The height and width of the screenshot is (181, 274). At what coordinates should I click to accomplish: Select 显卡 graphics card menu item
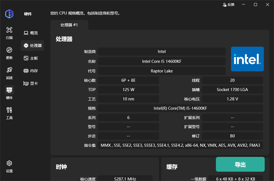click(x=32, y=83)
